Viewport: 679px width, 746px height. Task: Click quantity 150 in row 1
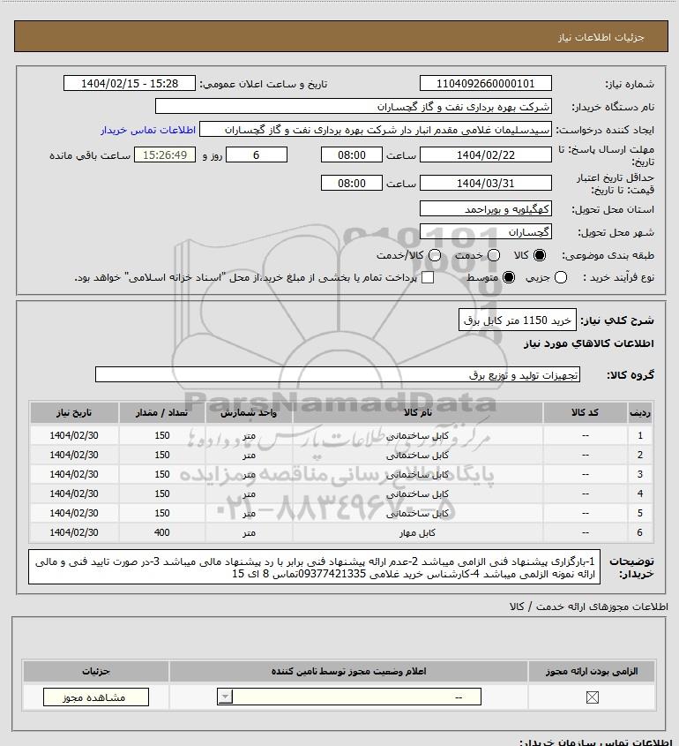[162, 435]
